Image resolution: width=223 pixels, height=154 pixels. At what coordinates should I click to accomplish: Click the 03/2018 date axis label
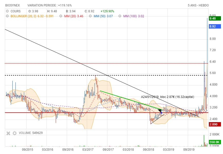click(x=128, y=150)
